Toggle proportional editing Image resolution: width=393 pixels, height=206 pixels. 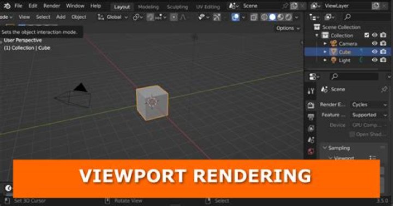[174, 17]
